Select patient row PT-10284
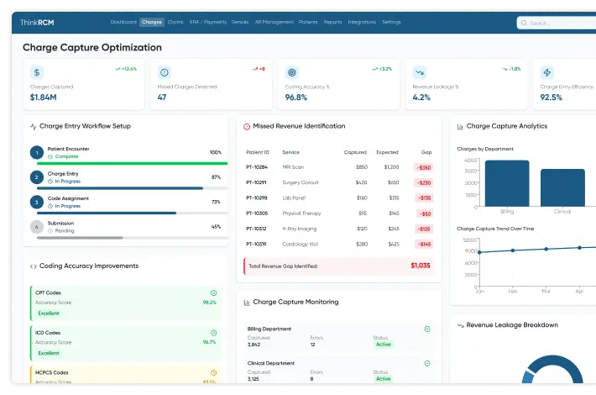The image size is (596, 395). point(339,167)
